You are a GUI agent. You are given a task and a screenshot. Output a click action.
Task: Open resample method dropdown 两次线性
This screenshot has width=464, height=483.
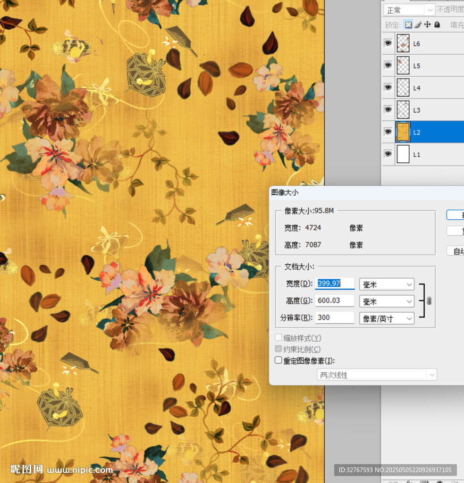tap(377, 375)
